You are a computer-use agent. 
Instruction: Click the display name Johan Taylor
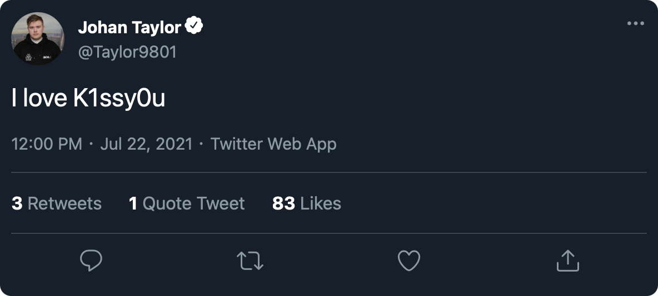129,27
